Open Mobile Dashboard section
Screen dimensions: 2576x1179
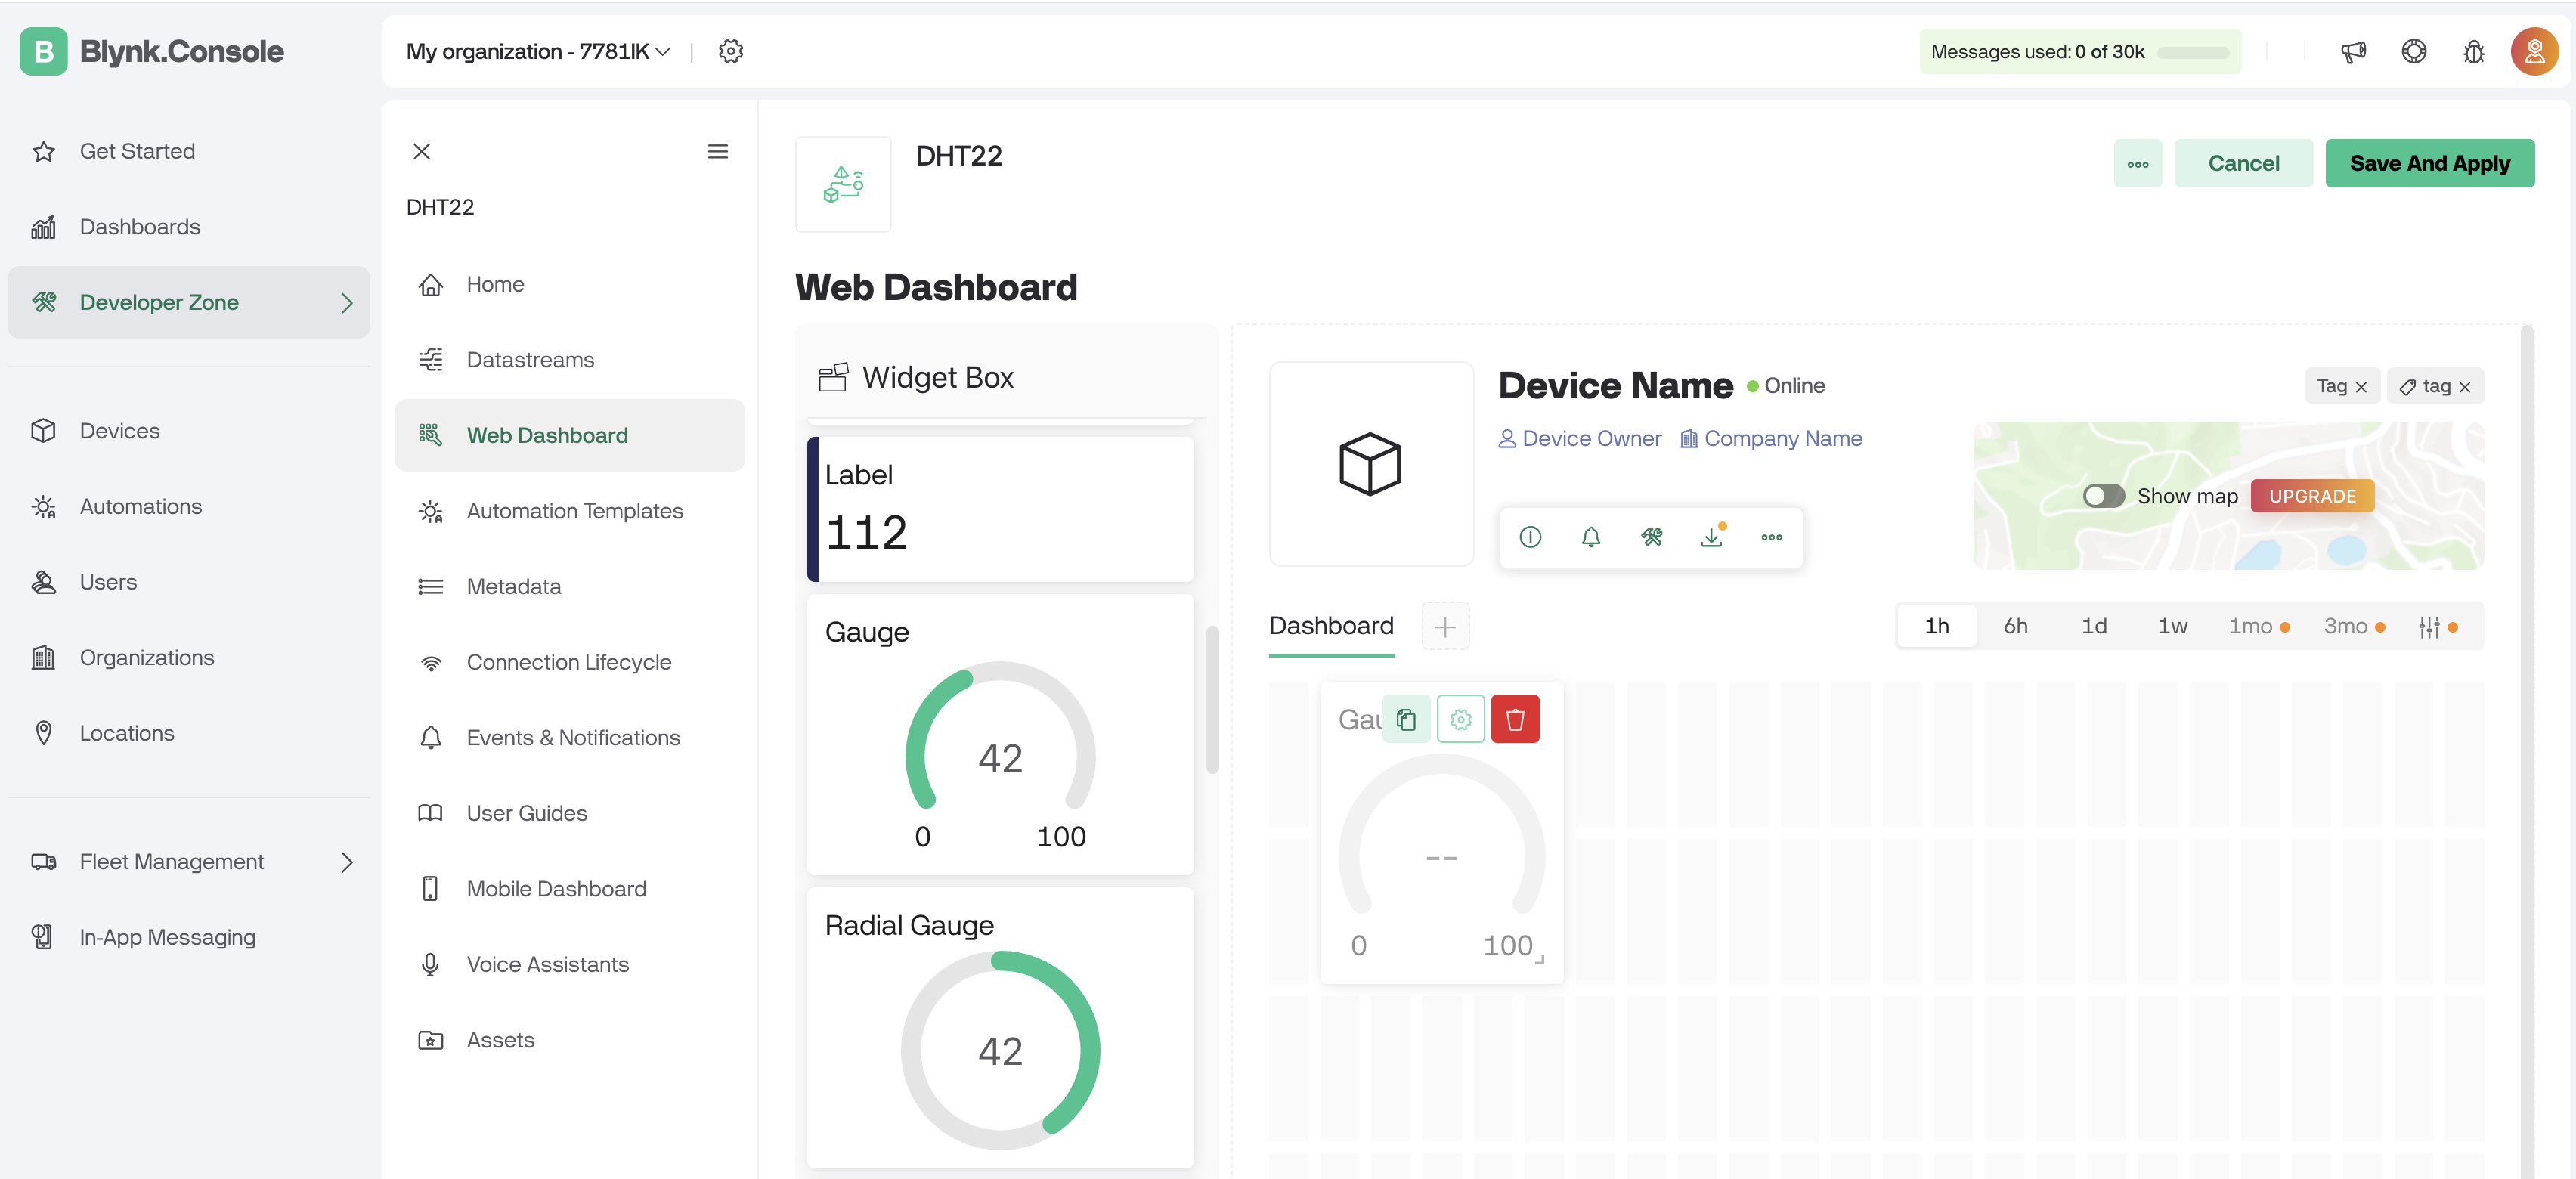(570, 889)
